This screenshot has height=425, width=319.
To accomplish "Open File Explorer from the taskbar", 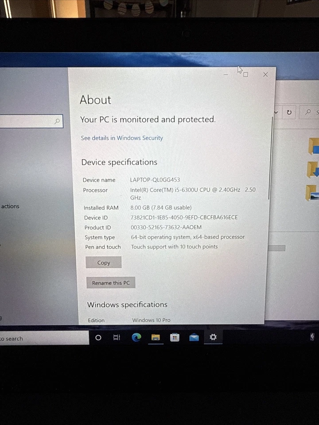I will (x=156, y=337).
